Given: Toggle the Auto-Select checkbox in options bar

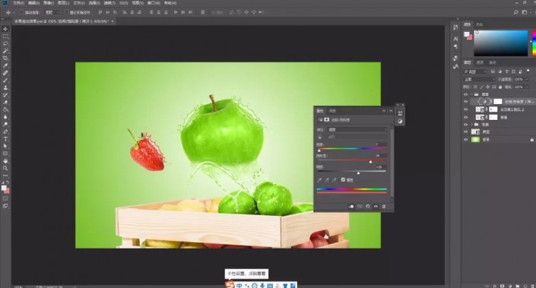Looking at the screenshot, I should pos(21,12).
